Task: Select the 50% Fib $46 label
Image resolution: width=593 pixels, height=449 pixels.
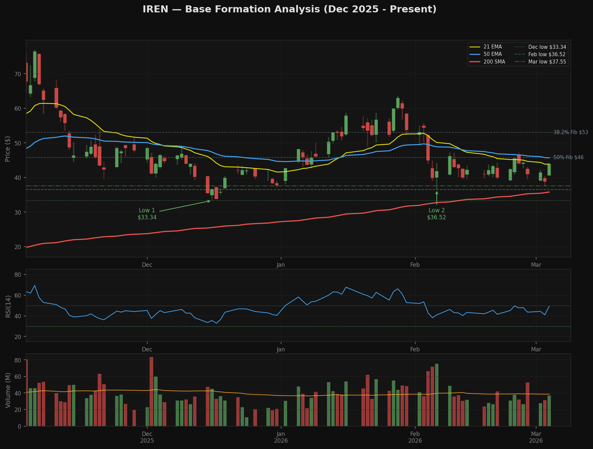Action: [x=568, y=157]
